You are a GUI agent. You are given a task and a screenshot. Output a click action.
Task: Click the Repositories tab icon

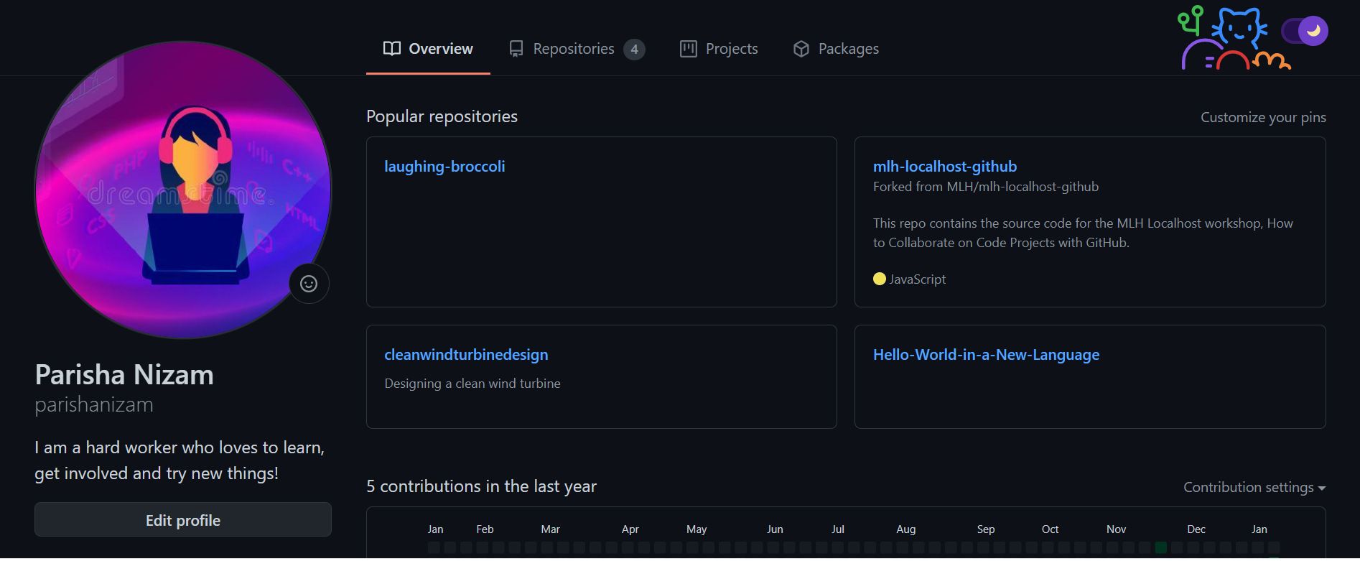click(516, 49)
